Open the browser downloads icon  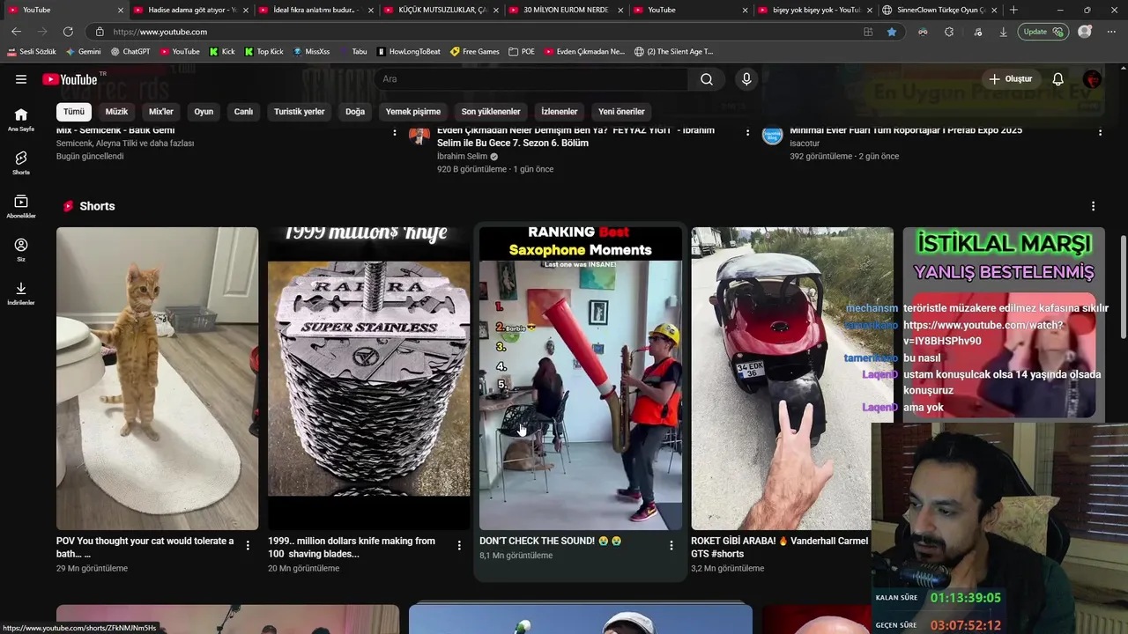click(1003, 32)
